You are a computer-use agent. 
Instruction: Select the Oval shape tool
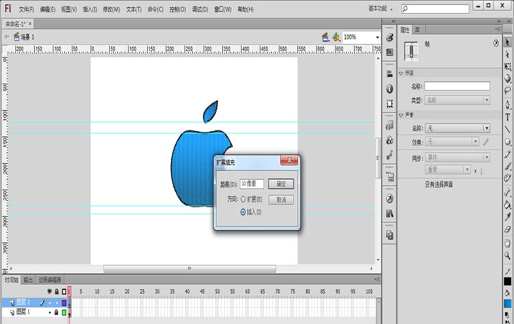508,141
